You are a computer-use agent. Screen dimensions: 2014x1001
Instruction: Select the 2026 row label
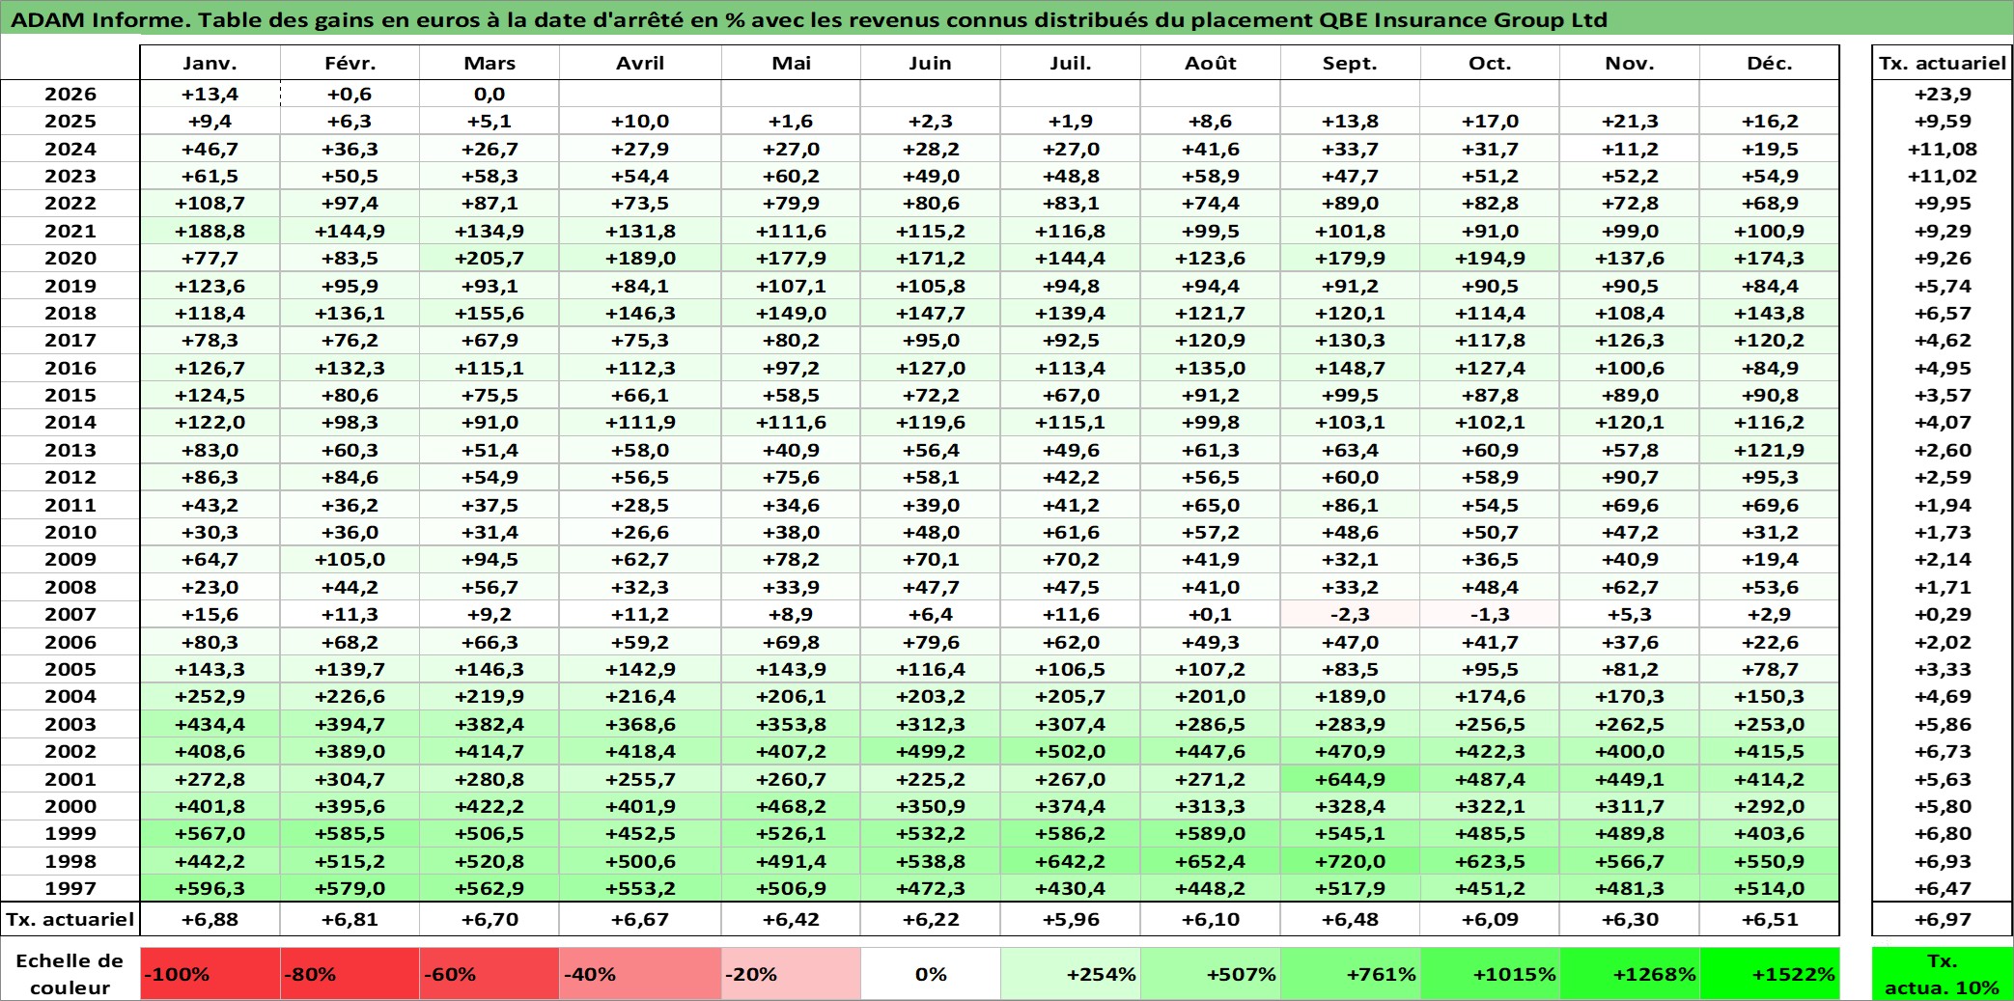70,94
